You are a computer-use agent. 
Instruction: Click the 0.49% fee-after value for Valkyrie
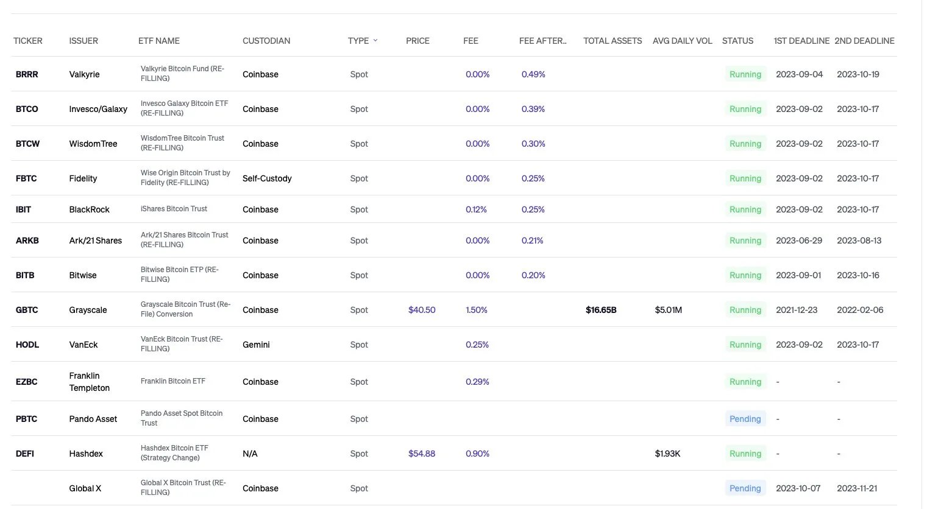533,74
